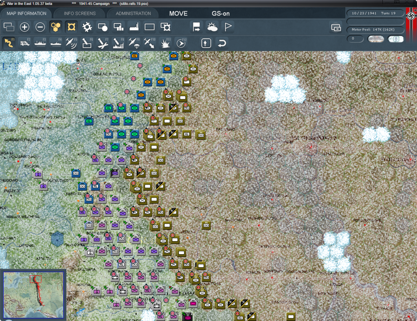This screenshot has height=321, width=417.
Task: Click the TSCHEREPOWEZ city label
Action: coord(314,138)
